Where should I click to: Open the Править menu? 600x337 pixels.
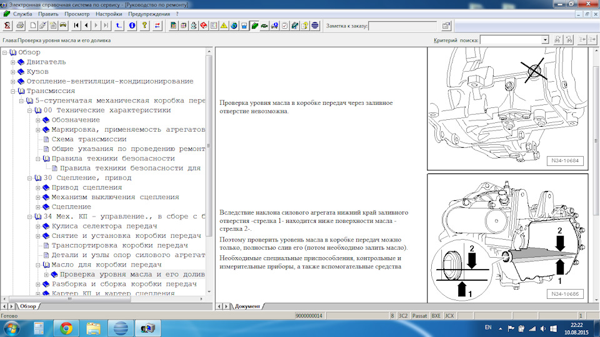(48, 14)
